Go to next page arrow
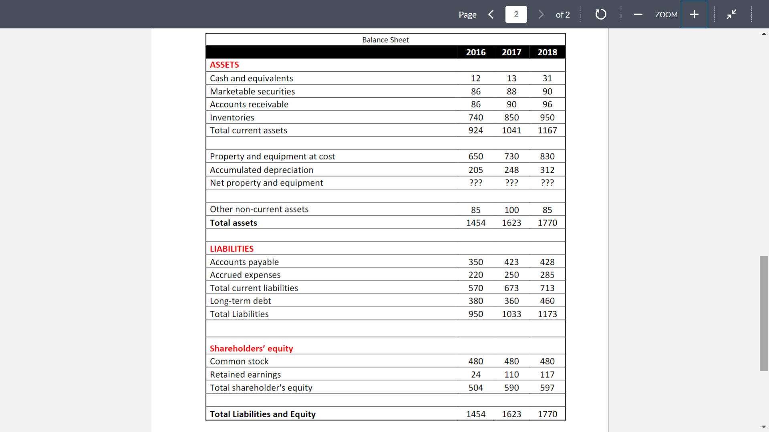This screenshot has height=432, width=769. (x=541, y=14)
